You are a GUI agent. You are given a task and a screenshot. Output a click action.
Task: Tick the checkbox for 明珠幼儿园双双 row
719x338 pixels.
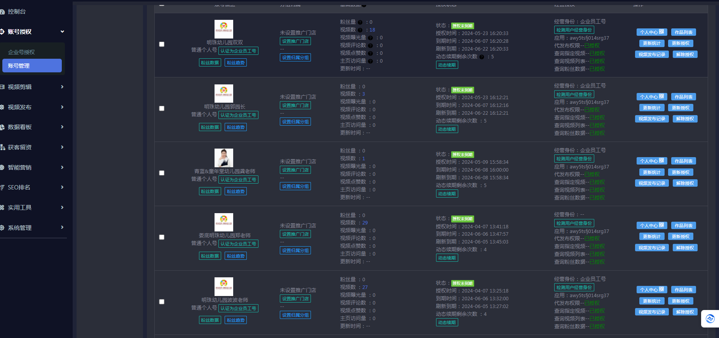(x=162, y=44)
